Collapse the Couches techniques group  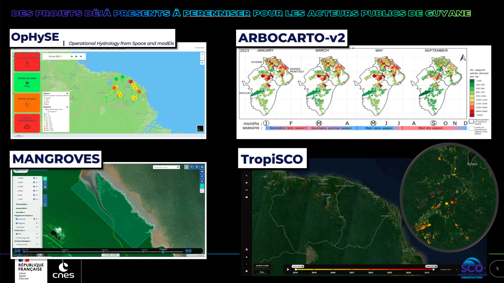pos(23,241)
